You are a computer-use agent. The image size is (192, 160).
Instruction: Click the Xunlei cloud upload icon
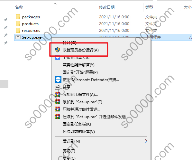pos(58,57)
